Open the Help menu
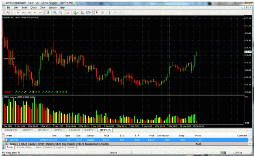This screenshot has height=156, width=254. pos(62,8)
